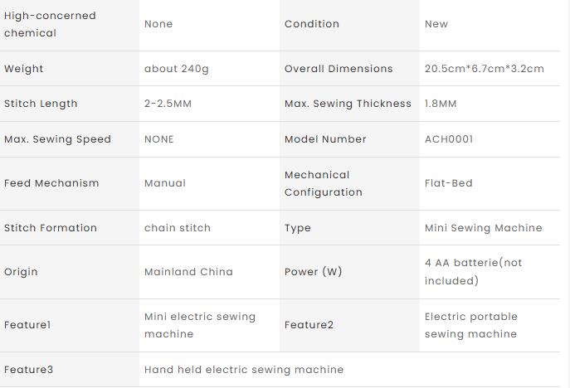
Task: Select the 'chain stitch' value
Action: pyautogui.click(x=178, y=228)
